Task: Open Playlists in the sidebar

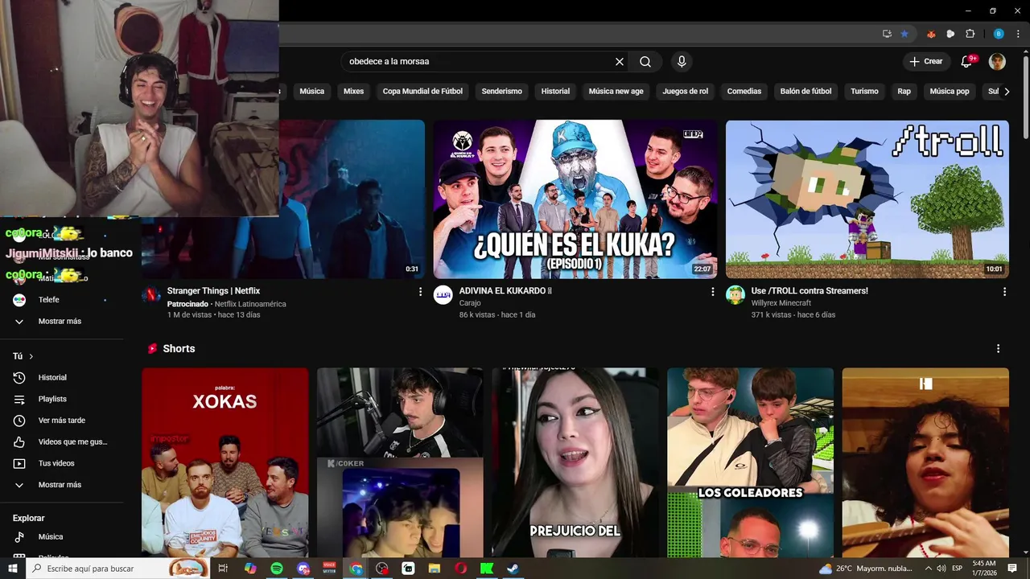Action: click(x=60, y=400)
